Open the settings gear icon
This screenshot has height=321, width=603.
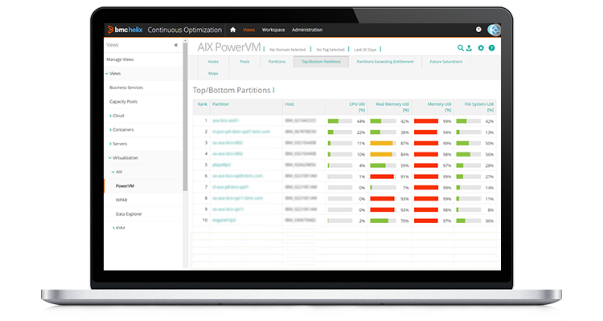481,48
